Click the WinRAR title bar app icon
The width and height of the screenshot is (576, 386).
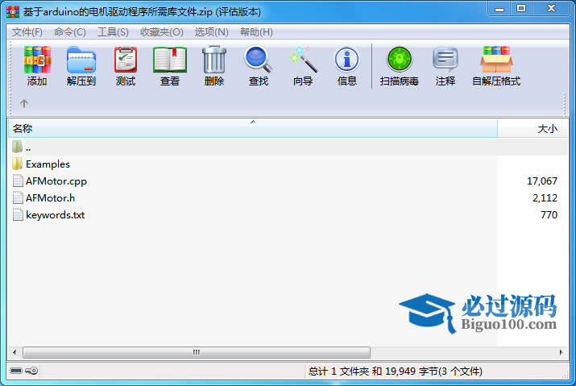pyautogui.click(x=13, y=12)
